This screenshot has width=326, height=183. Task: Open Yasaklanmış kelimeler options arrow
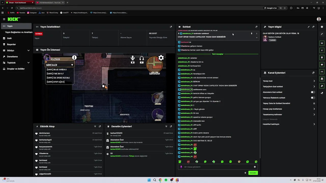[x=314, y=114]
